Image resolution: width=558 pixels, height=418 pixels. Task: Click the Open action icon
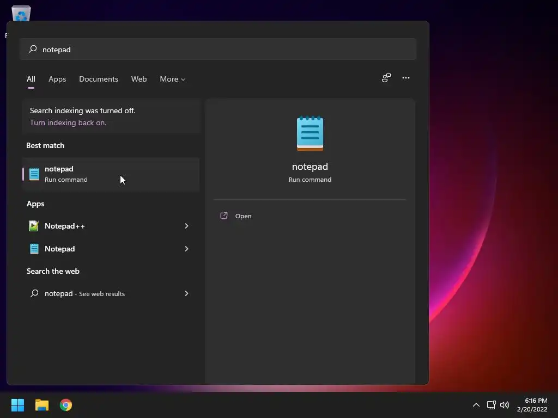[x=224, y=216]
